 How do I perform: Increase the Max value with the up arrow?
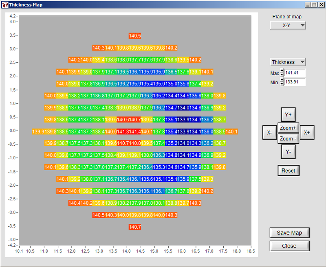coord(282,71)
